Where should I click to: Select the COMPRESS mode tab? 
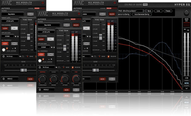[x=43, y=72]
